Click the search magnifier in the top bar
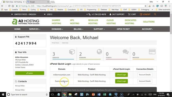This screenshot has height=97, width=172. [x=155, y=14]
